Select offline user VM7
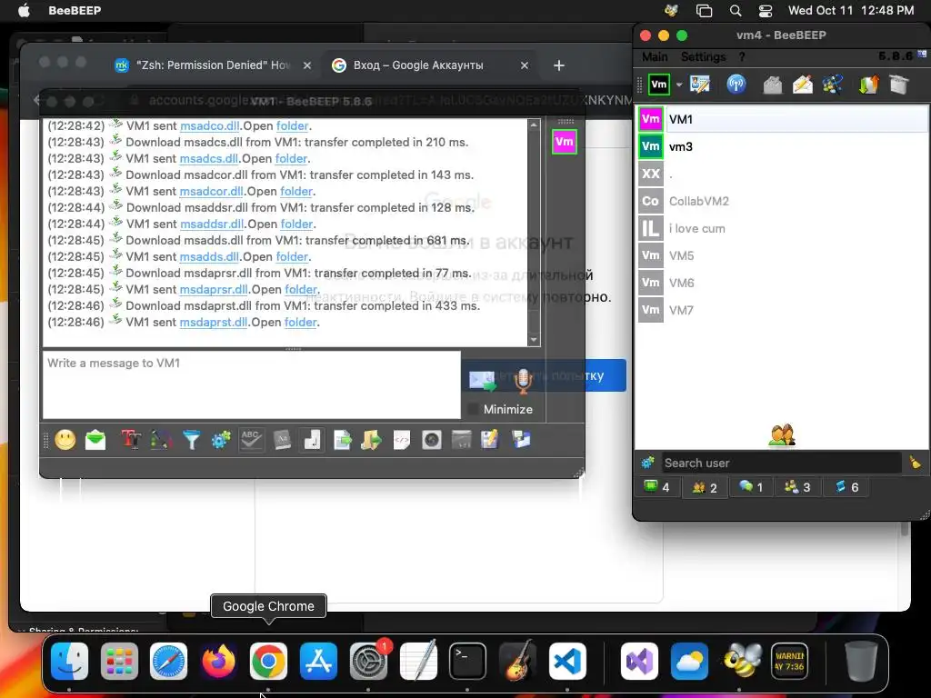 pos(783,311)
